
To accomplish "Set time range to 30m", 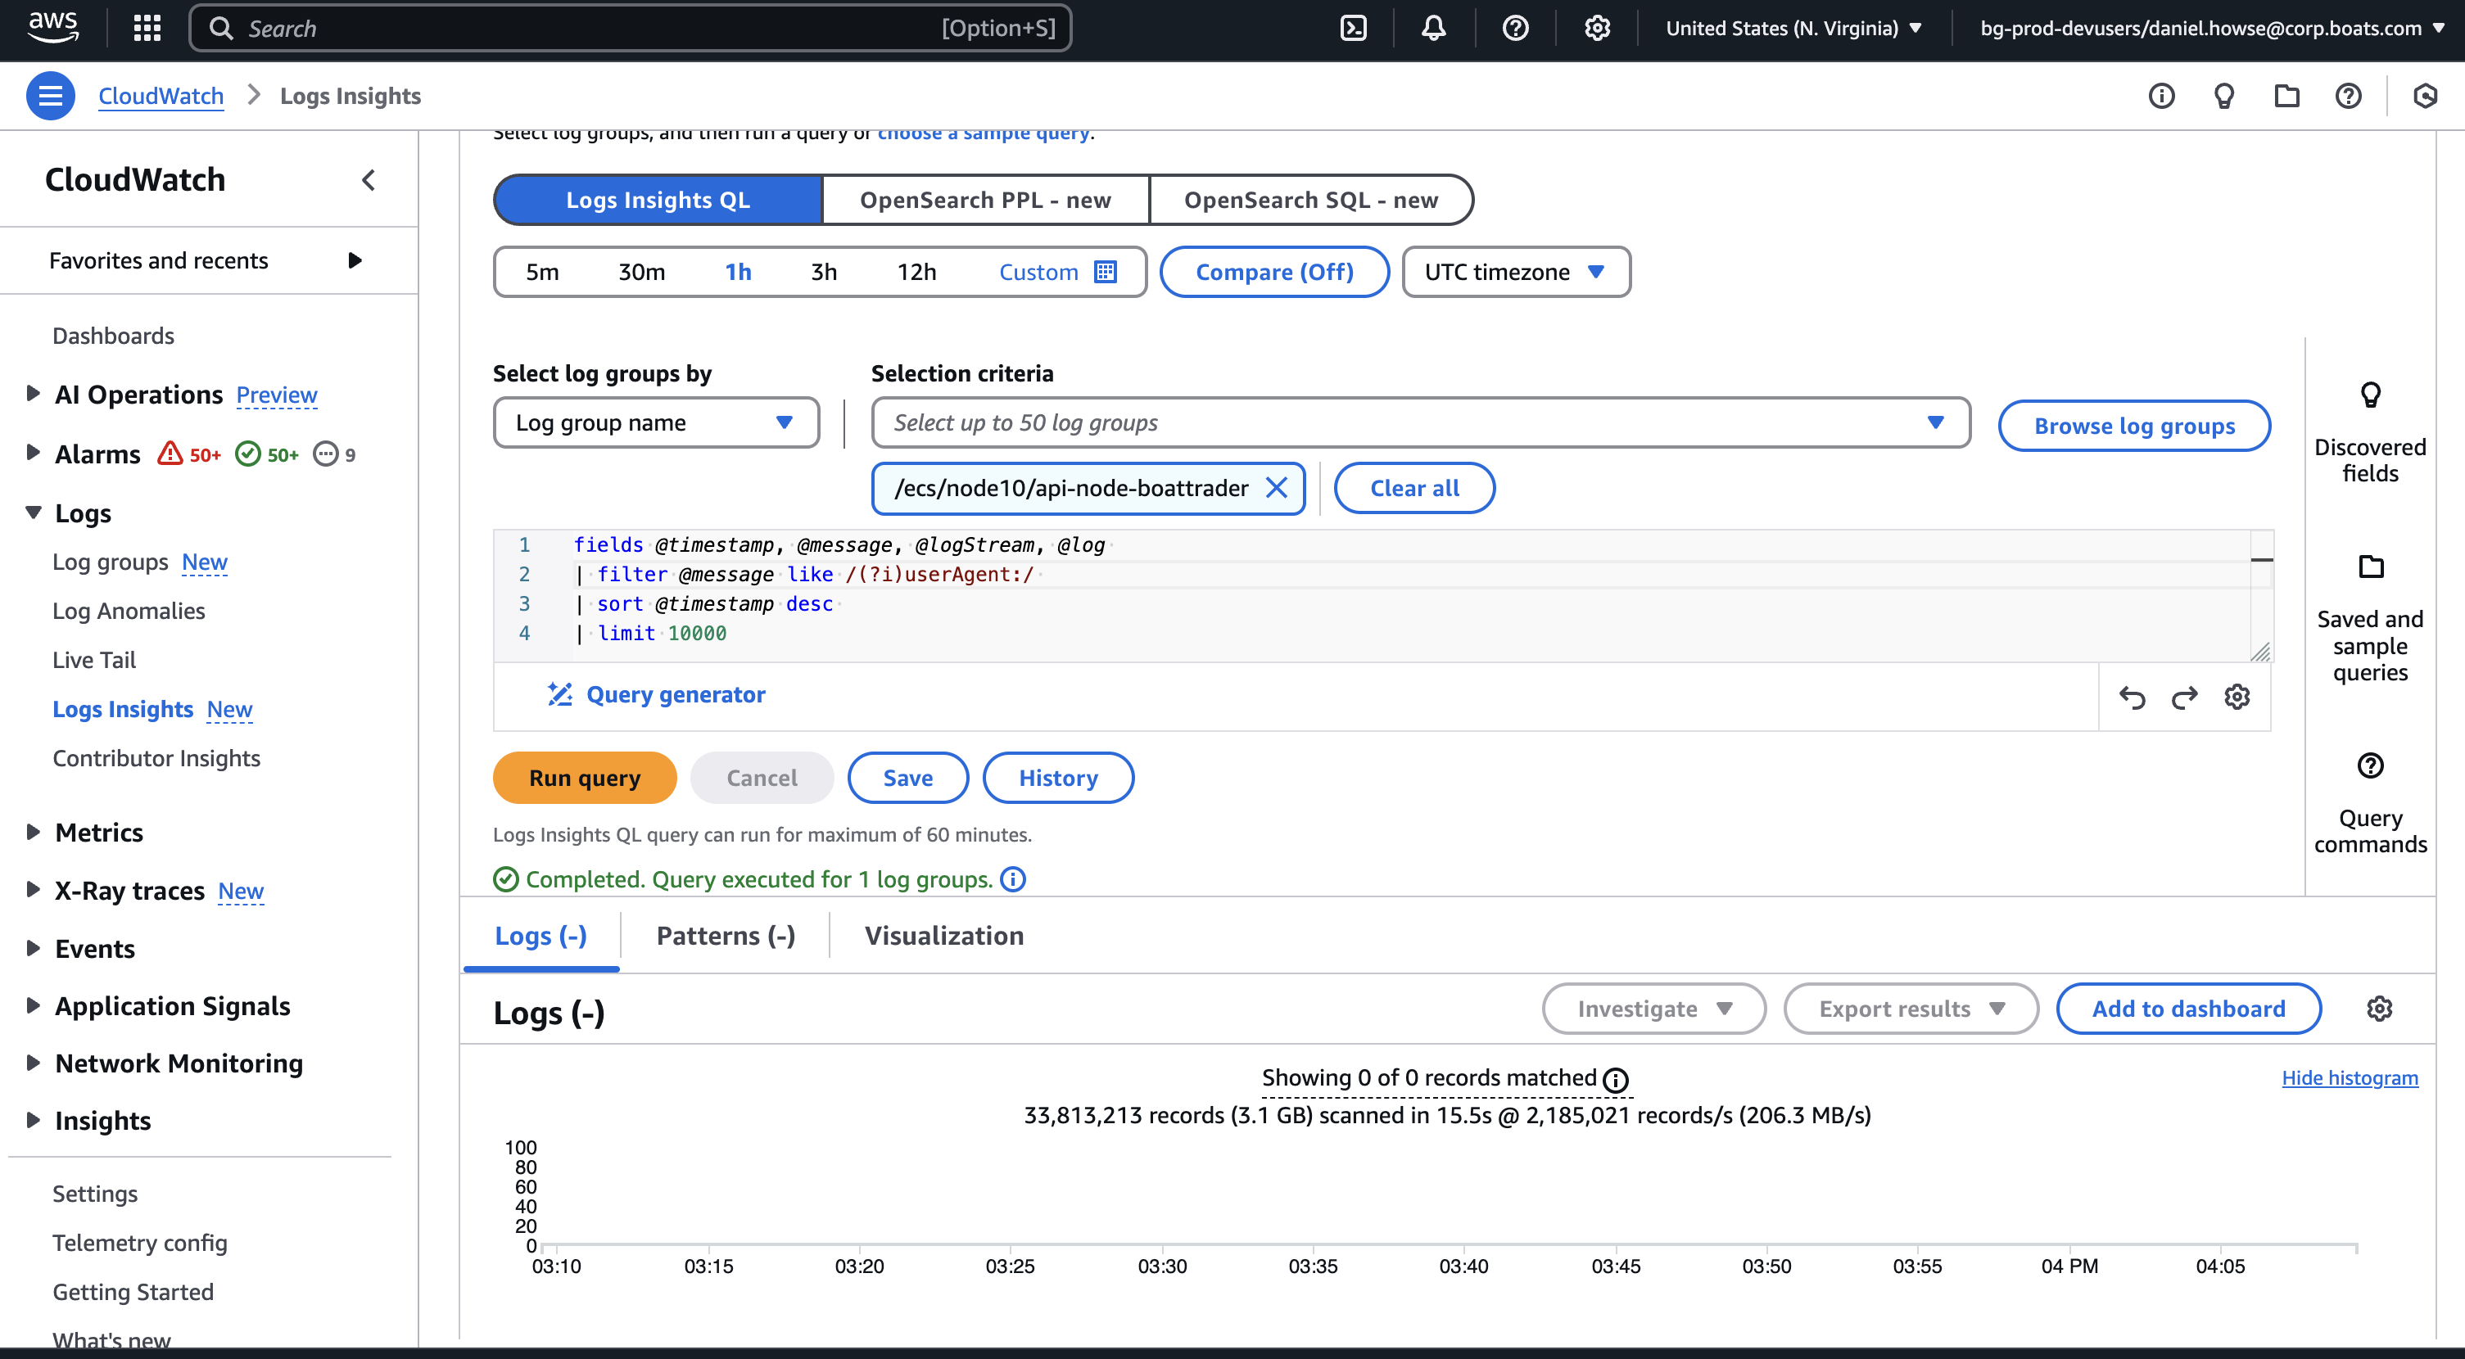I will click(x=641, y=272).
